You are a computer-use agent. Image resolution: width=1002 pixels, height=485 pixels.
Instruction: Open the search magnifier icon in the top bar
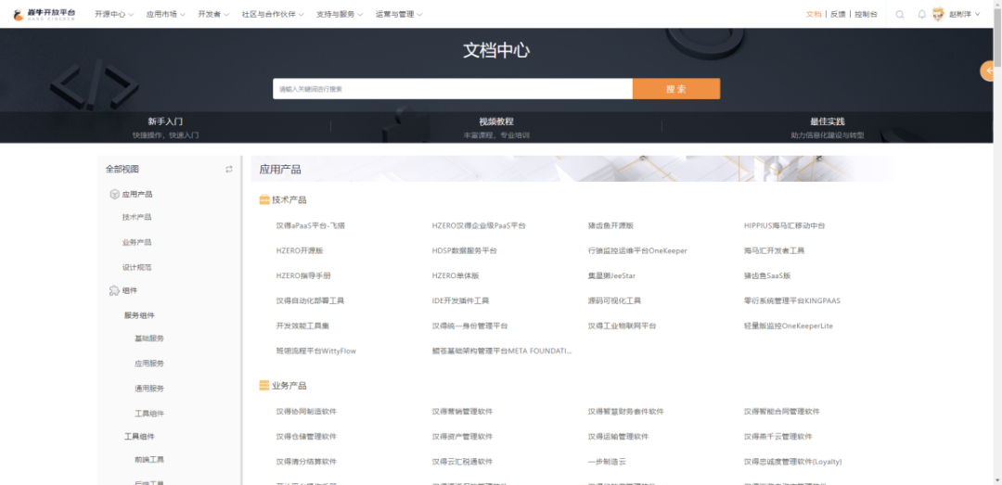(900, 14)
